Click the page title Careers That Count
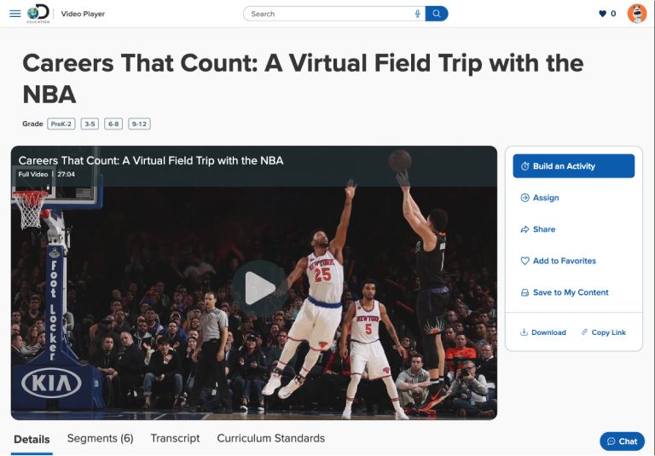655x456 pixels. pyautogui.click(x=303, y=78)
